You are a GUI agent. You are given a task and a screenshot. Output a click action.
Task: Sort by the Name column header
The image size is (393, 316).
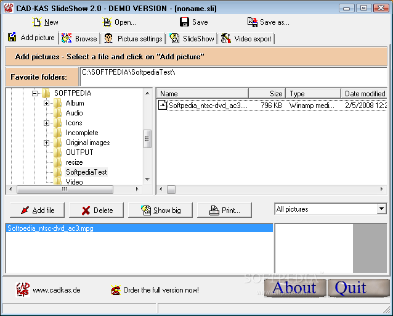coord(203,94)
